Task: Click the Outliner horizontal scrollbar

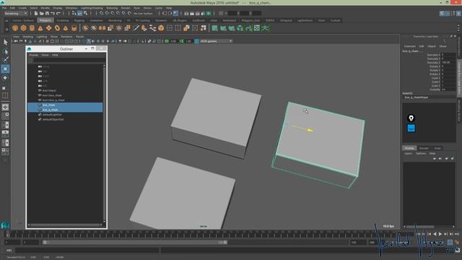Action: coord(65,225)
